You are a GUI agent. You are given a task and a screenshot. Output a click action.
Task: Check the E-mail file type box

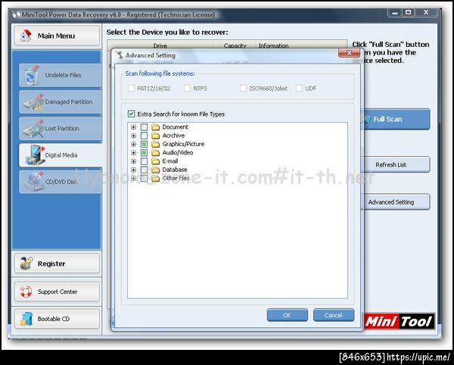click(144, 161)
